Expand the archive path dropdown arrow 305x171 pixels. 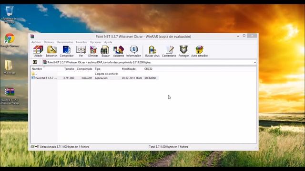(255, 62)
